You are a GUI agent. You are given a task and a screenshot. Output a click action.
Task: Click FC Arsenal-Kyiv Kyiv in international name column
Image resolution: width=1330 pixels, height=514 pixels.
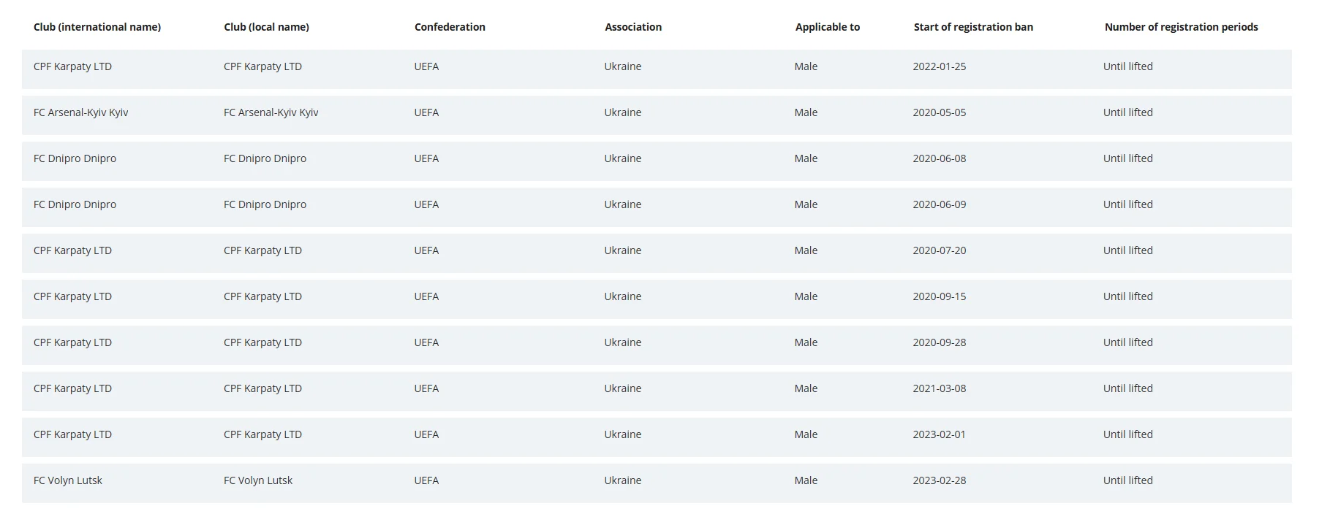(x=80, y=112)
